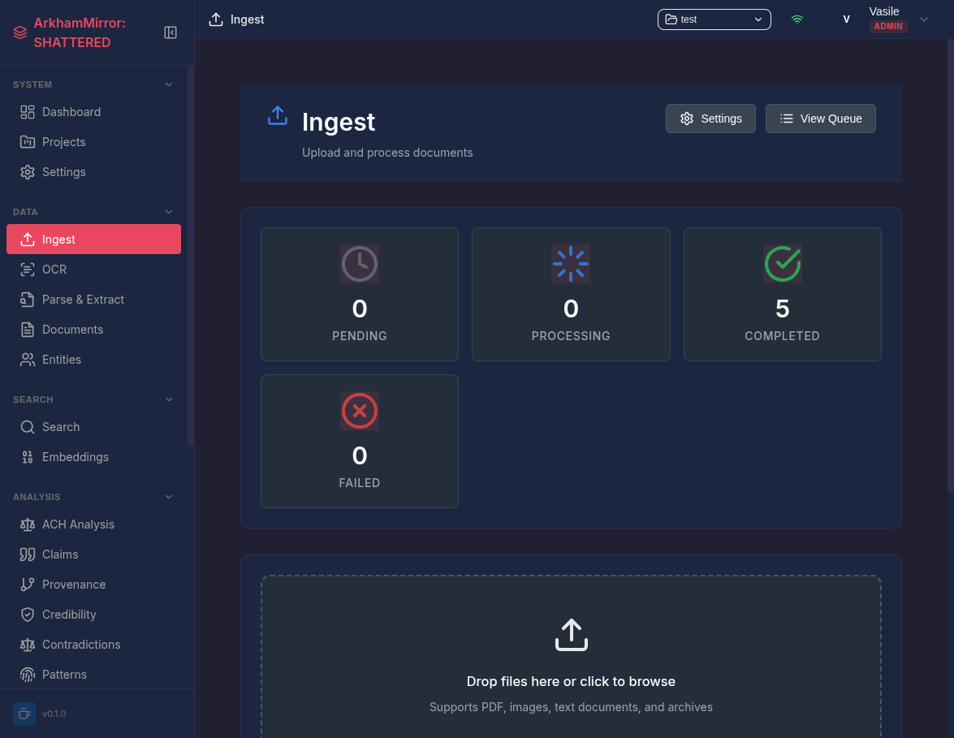This screenshot has width=954, height=738.
Task: Click the Claims quote icon
Action: coord(28,555)
